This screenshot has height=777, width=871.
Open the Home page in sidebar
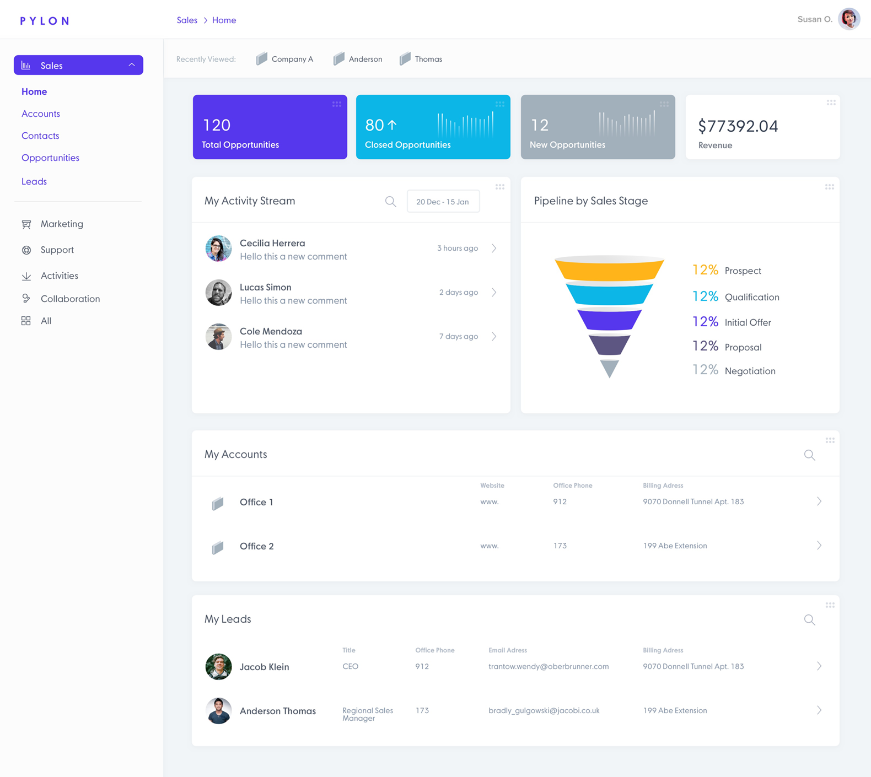[34, 91]
